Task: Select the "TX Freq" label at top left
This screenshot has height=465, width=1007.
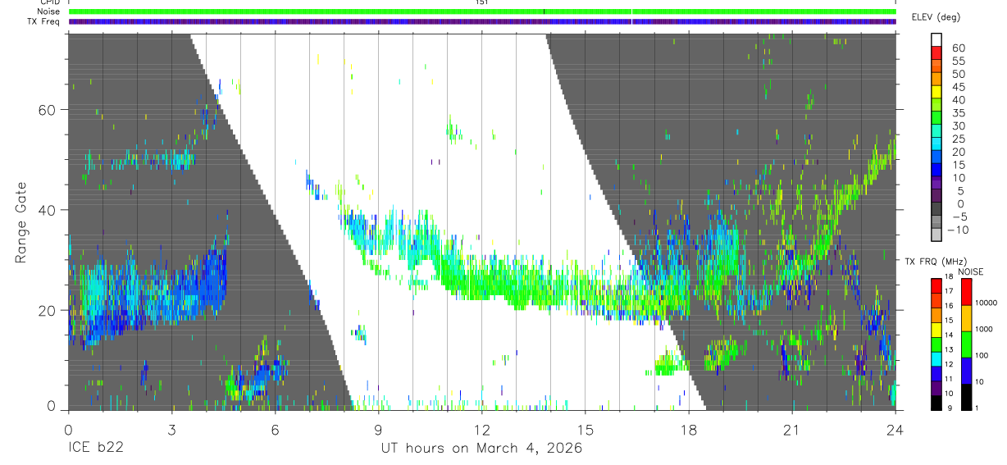Action: tap(44, 21)
